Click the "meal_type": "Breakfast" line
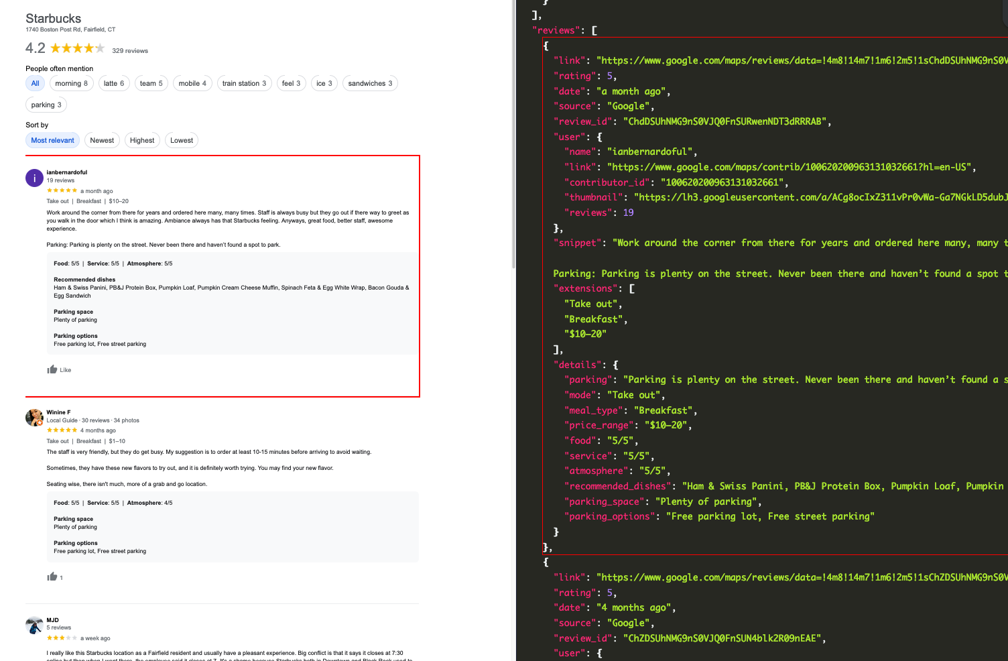Image resolution: width=1008 pixels, height=661 pixels. point(631,410)
